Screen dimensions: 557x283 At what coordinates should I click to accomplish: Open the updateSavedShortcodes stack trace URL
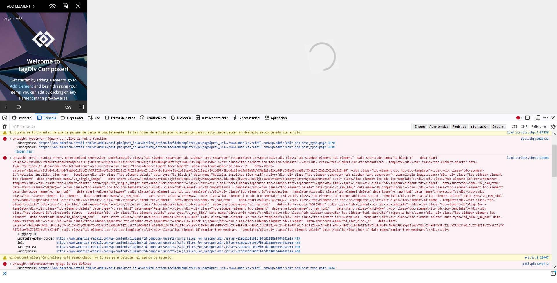(x=178, y=239)
